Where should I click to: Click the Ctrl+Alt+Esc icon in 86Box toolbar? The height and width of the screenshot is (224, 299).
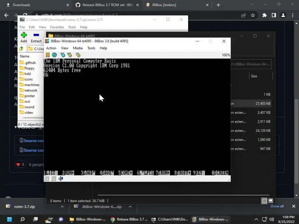[69, 55]
